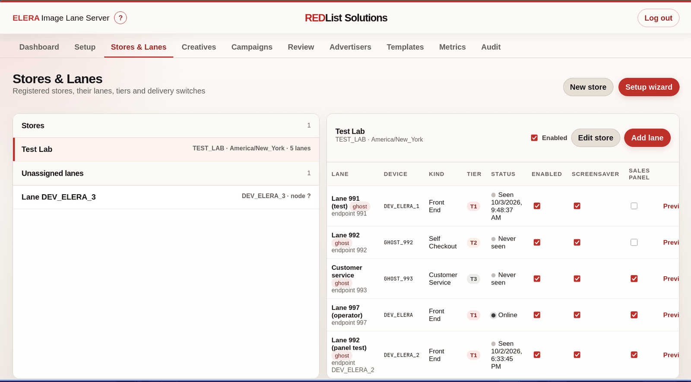691x382 pixels.
Task: Toggle Screensaver for Lane 997 (operator)
Action: [577, 315]
